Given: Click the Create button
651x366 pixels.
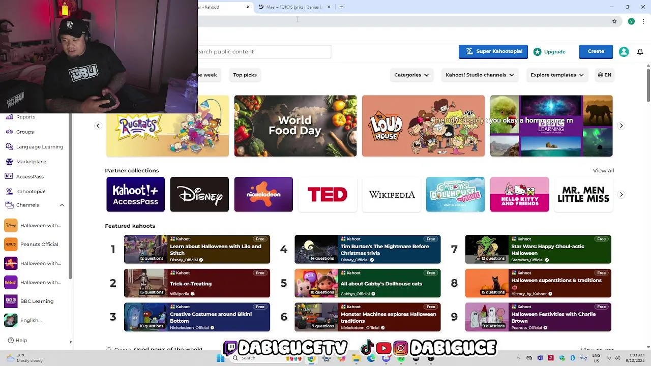Looking at the screenshot, I should pyautogui.click(x=596, y=51).
